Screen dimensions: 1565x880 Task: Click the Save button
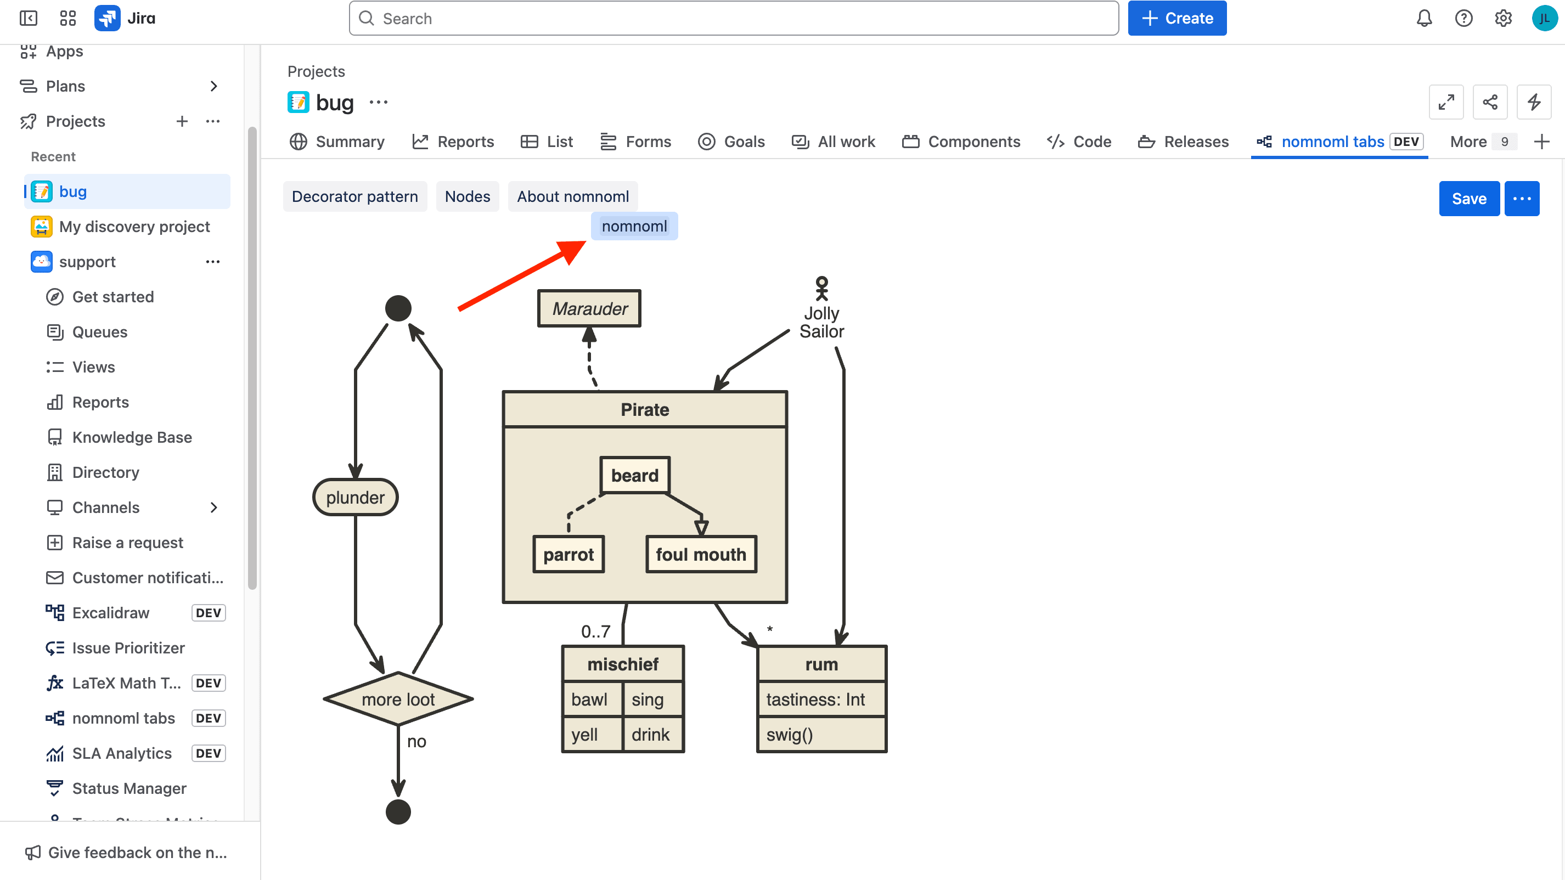coord(1468,199)
